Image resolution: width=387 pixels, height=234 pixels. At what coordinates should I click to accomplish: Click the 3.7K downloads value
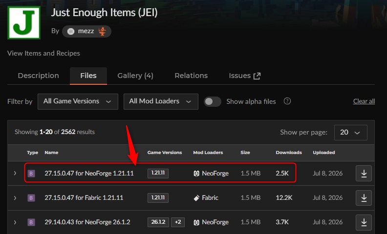pos(282,222)
